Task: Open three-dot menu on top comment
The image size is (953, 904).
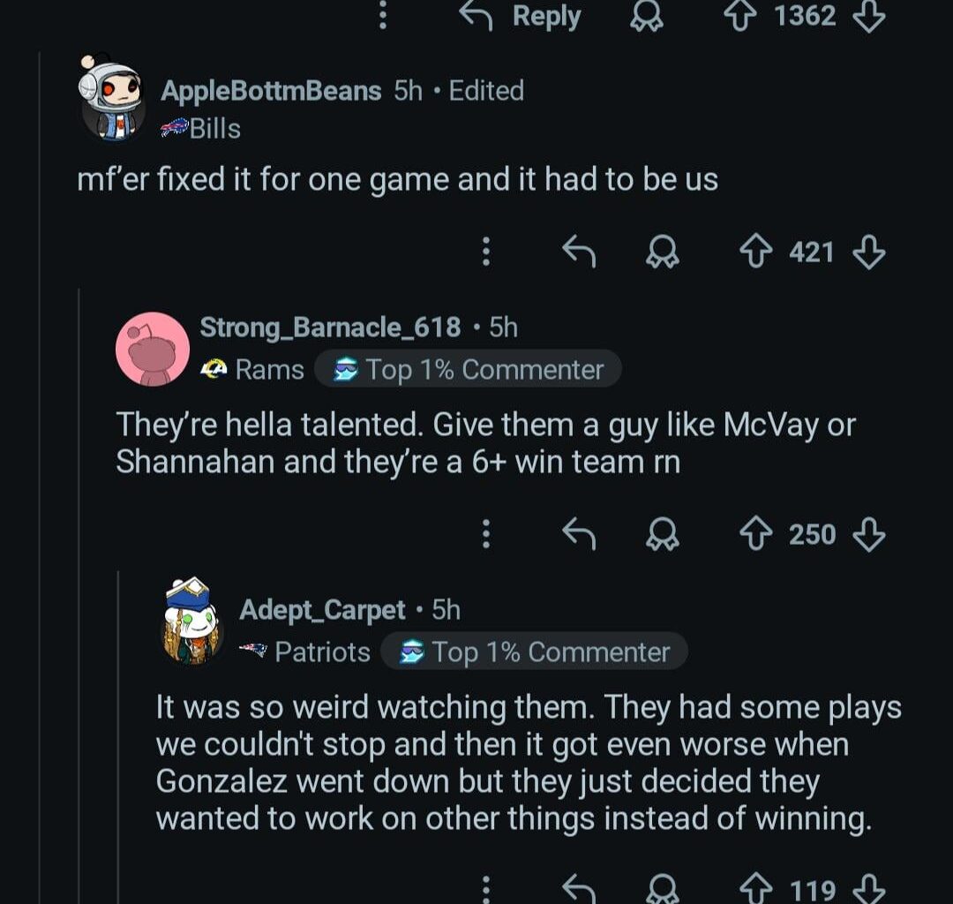Action: pos(382,16)
